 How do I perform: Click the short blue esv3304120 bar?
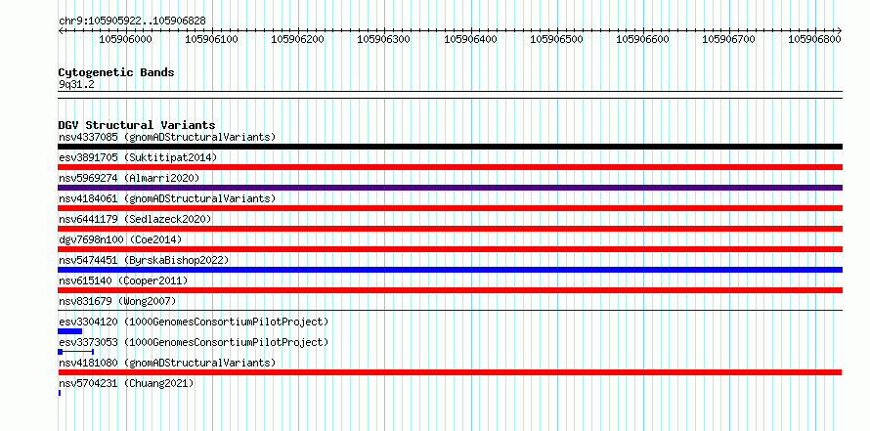coord(70,331)
